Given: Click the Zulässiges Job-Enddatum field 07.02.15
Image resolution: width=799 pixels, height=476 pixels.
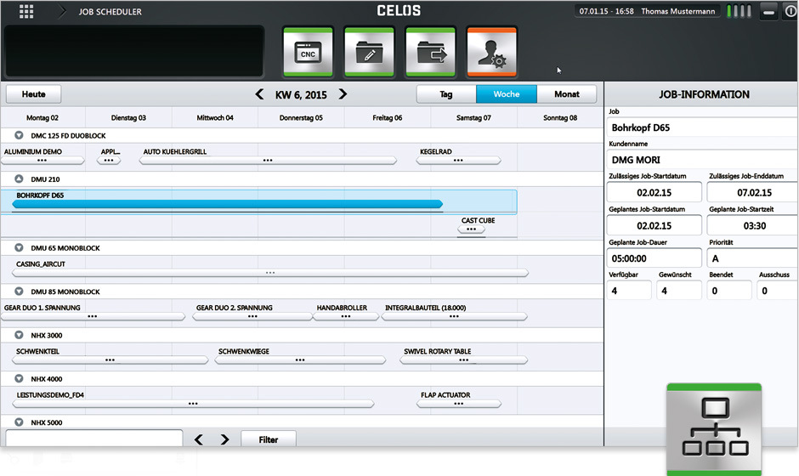Looking at the screenshot, I should click(x=752, y=193).
